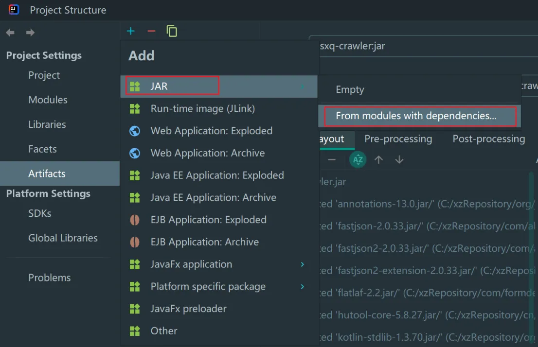Select From modules with dependencies...
Viewport: 538px width, 347px height.
(420, 116)
